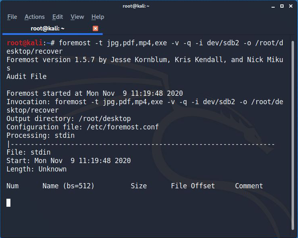298x238 pixels.
Task: Minimize the terminal window
Action: (x=273, y=6)
